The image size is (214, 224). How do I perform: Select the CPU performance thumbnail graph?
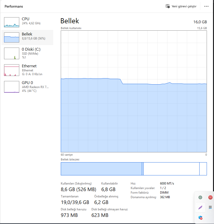click(x=12, y=22)
